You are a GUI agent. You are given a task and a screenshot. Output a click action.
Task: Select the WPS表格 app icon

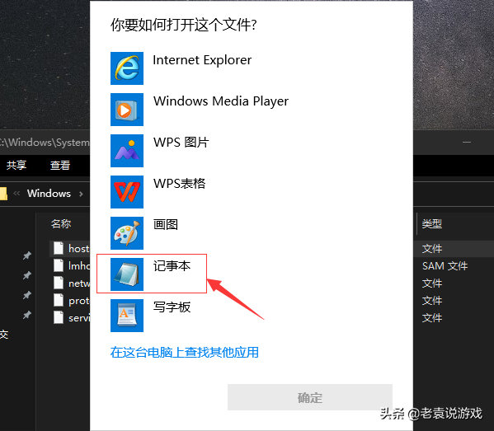point(127,192)
